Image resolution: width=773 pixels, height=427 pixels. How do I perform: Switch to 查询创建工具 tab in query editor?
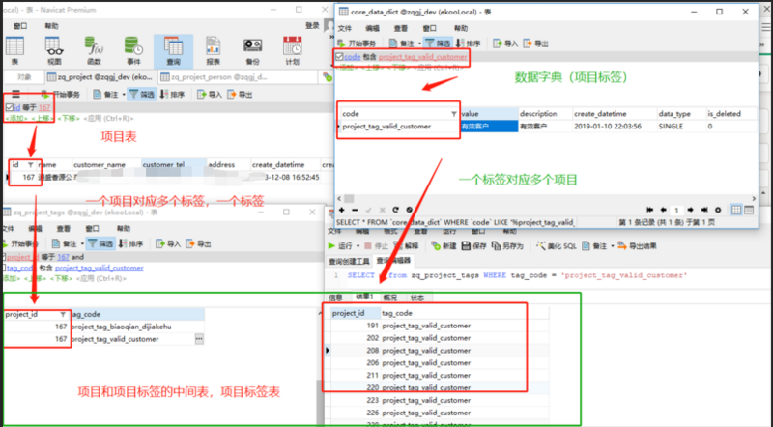click(x=349, y=261)
